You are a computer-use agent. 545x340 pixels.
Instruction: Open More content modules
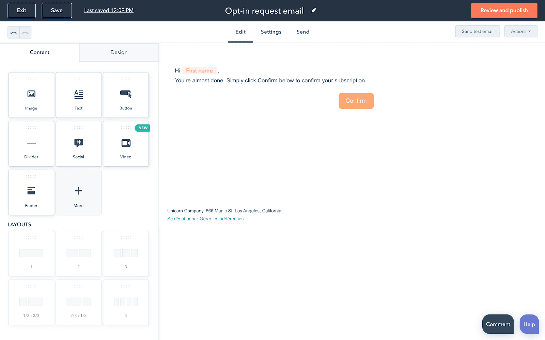[79, 192]
